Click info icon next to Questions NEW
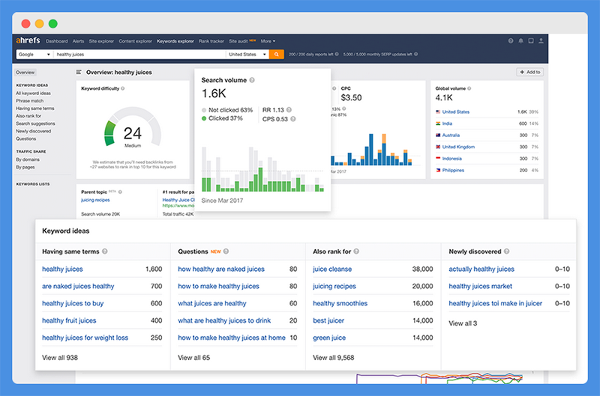 (226, 252)
